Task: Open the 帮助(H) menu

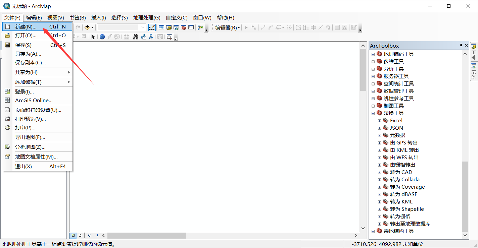Action: 226,18
